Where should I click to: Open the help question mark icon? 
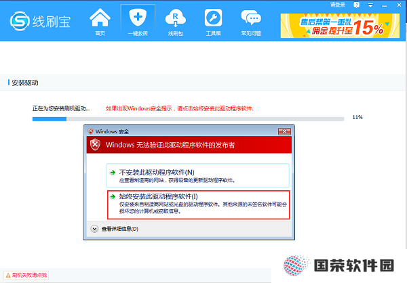(357, 5)
